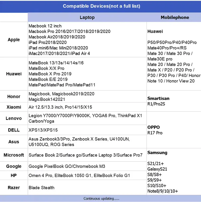
Task: Click 'Mate 20 / Mate 20 Pro /' line
Action: click(x=170, y=64)
